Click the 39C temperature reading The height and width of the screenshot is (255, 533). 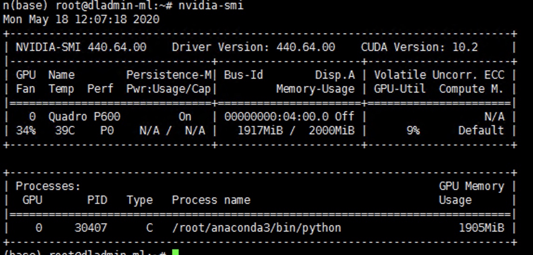point(65,131)
